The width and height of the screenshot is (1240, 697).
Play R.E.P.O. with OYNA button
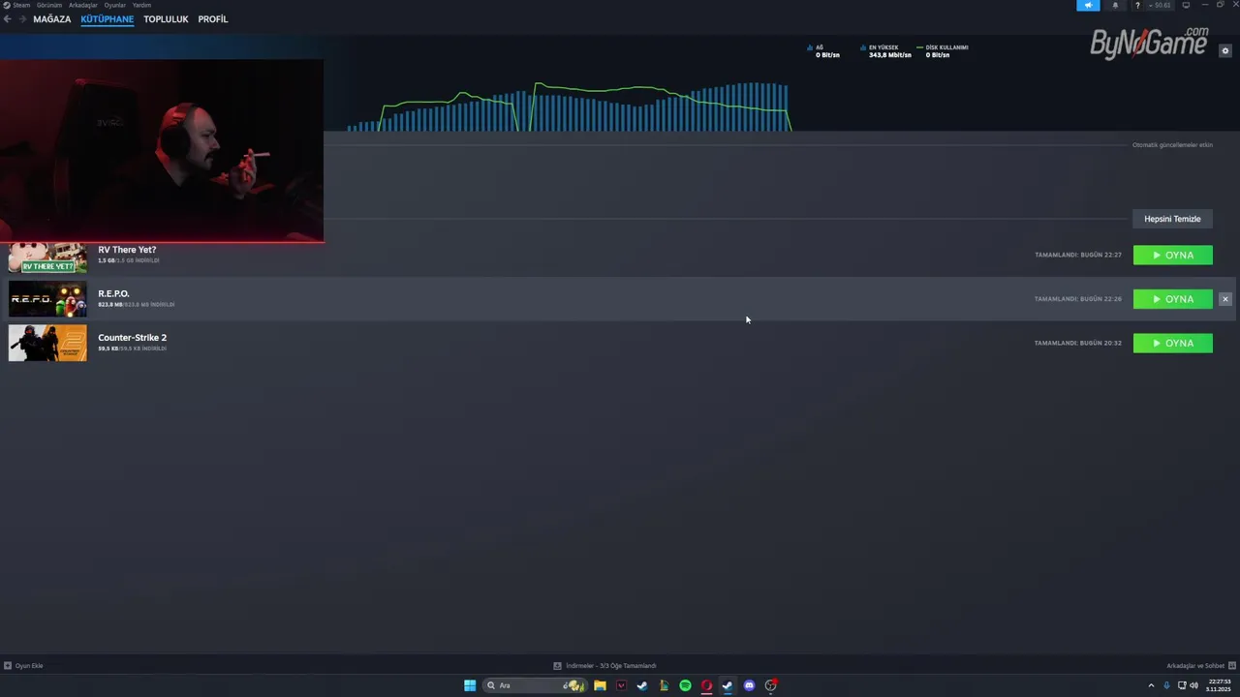(x=1172, y=299)
